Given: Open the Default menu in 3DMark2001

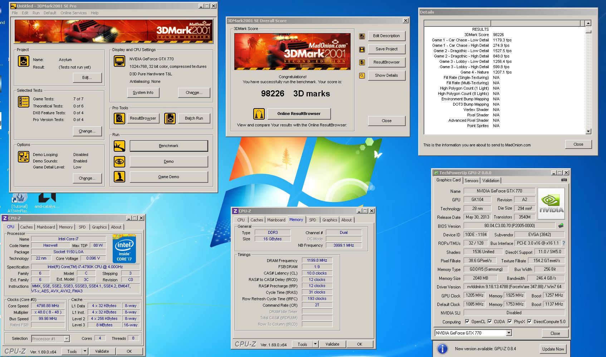Looking at the screenshot, I should click(50, 13).
